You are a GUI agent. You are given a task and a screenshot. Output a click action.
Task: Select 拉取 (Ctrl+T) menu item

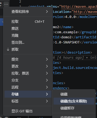28,21
